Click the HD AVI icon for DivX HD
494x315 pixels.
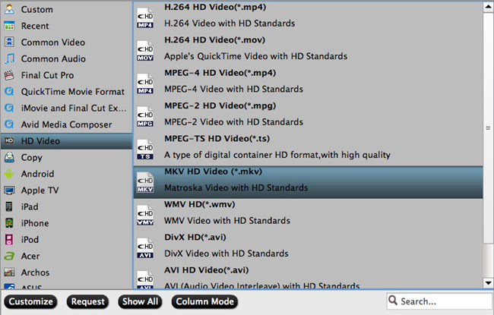(145, 248)
